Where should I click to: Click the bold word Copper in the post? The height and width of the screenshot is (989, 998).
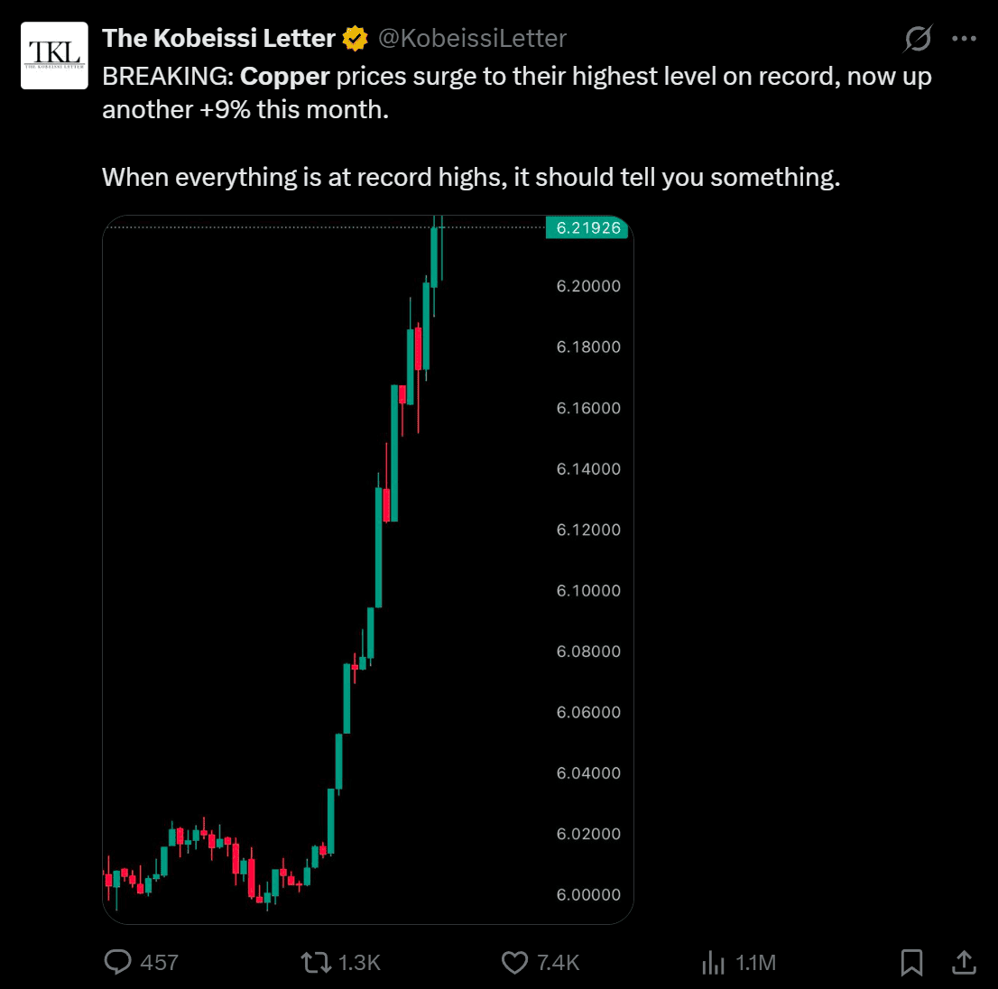pos(284,77)
